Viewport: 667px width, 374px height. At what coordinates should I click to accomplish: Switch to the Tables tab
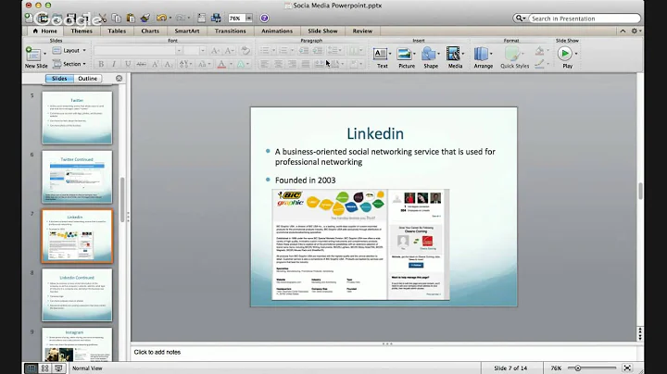coord(117,31)
